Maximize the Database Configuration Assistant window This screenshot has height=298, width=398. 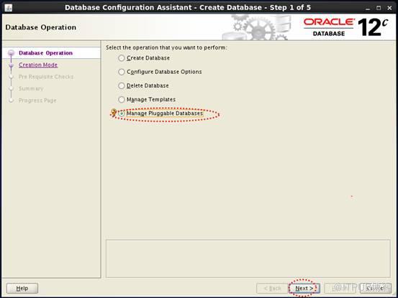click(x=379, y=8)
